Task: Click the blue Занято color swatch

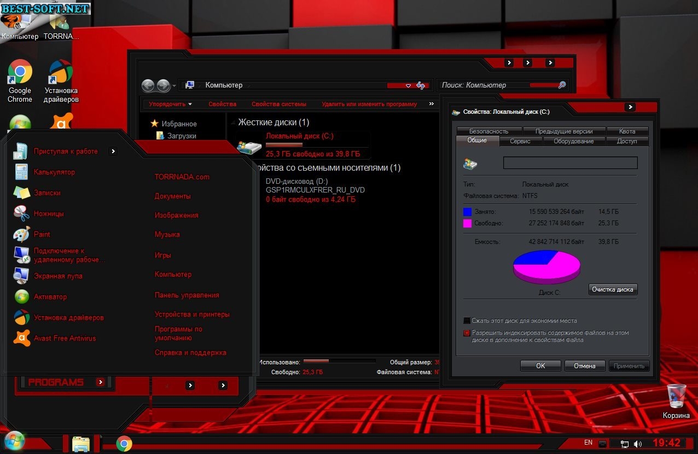Action: click(x=467, y=212)
